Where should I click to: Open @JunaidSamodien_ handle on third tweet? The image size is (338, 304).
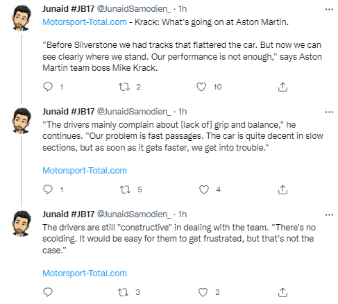[x=133, y=214]
